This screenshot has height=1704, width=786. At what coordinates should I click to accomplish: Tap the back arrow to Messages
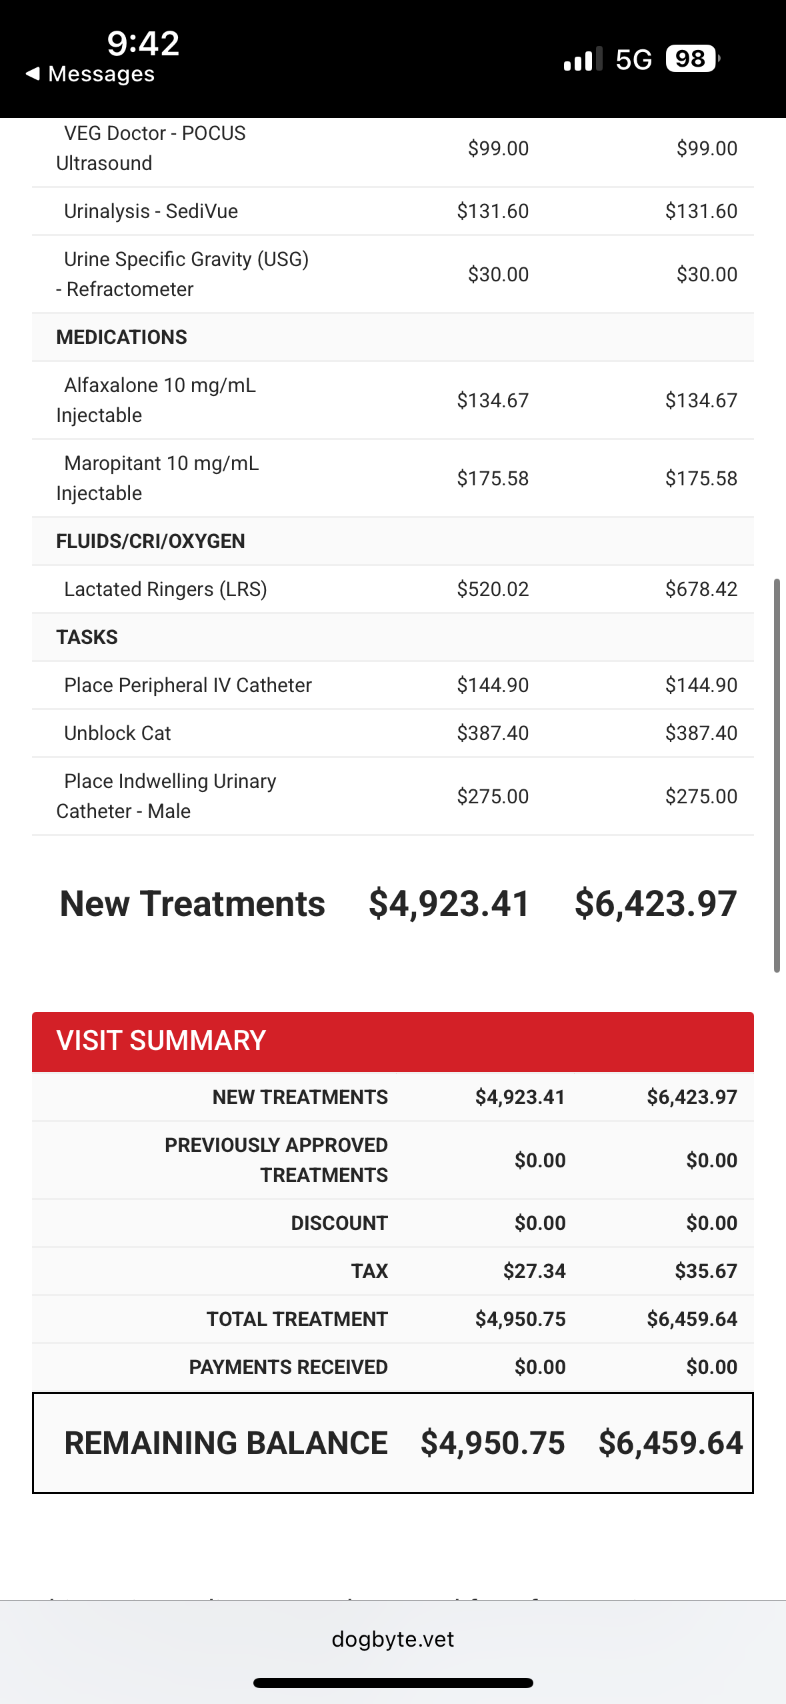point(33,73)
